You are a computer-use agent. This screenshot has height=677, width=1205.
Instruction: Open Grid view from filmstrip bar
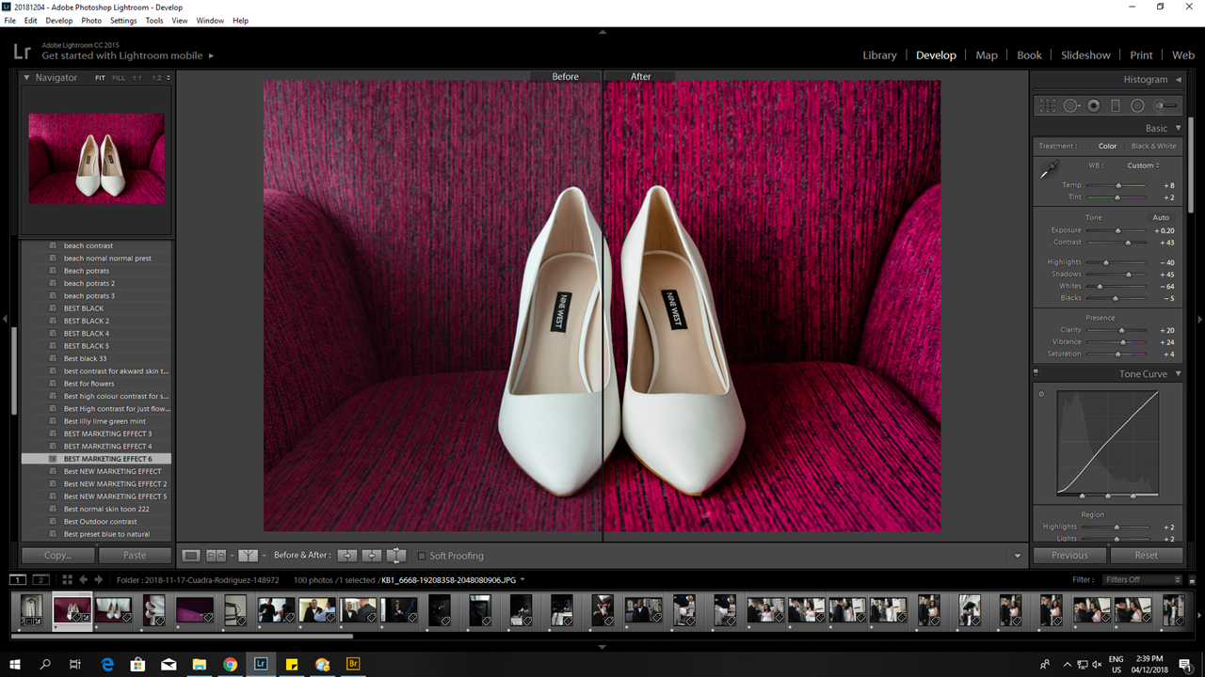tap(67, 579)
